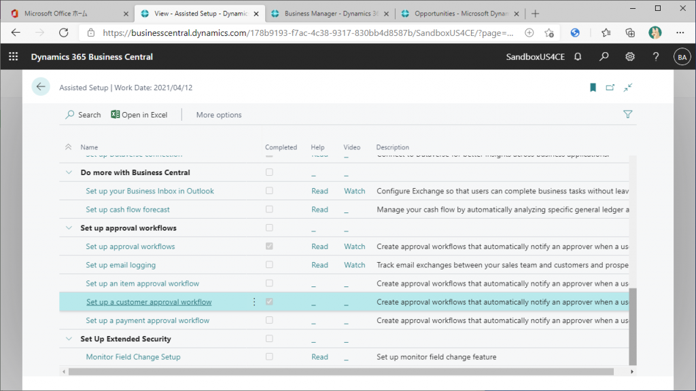Show more options for customer approval workflow row
The image size is (696, 391).
click(254, 302)
